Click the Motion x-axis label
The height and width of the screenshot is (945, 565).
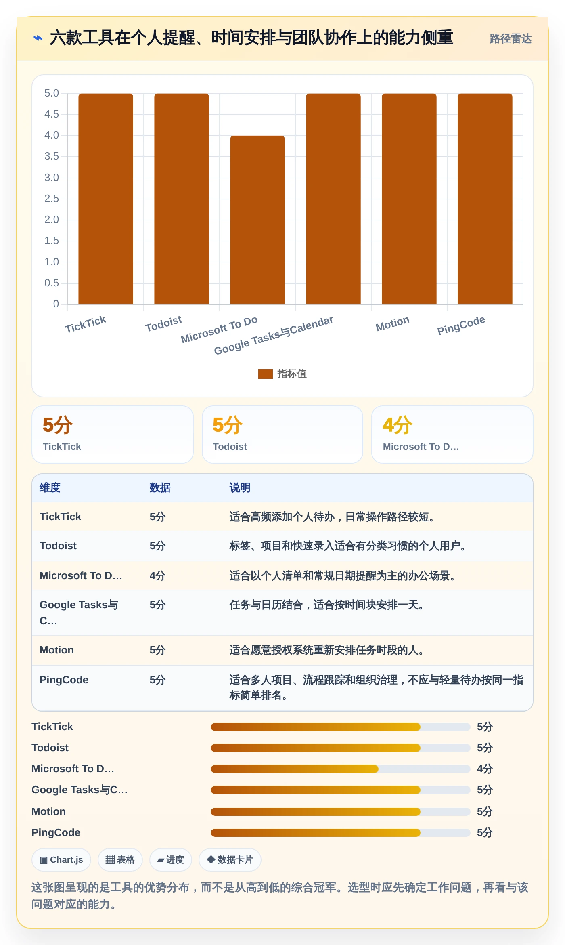393,323
